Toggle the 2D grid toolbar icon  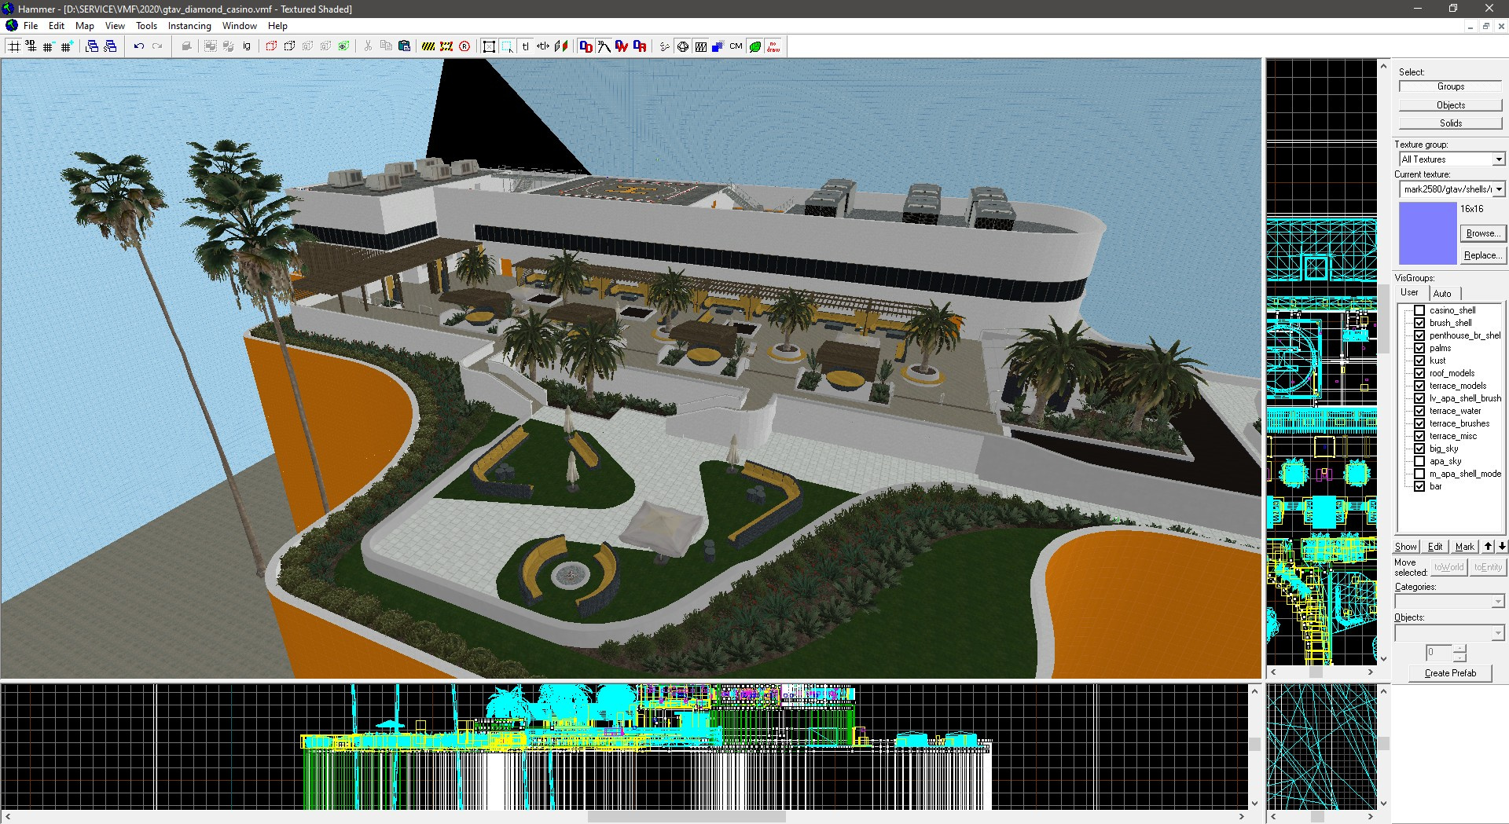click(x=13, y=46)
